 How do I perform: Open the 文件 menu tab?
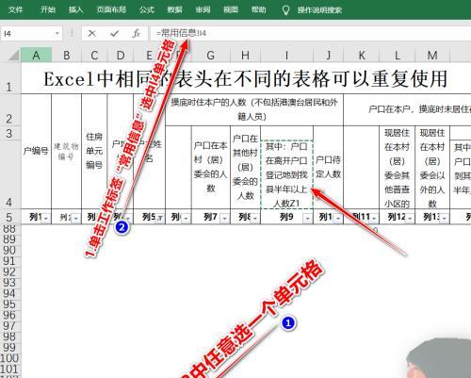tap(15, 9)
